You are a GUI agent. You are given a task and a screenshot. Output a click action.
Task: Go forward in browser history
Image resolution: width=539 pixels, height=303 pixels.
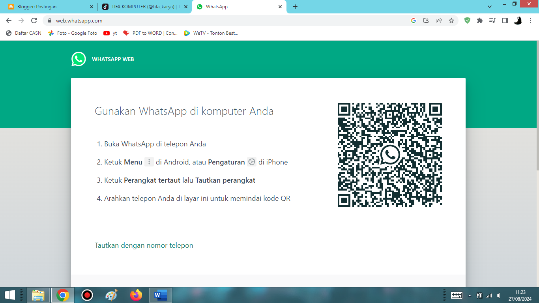[x=21, y=21]
